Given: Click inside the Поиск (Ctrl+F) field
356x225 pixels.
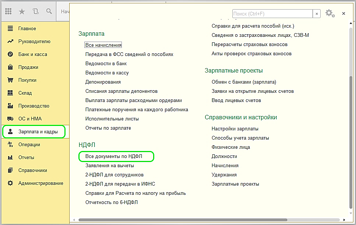Looking at the screenshot, I should click(272, 14).
